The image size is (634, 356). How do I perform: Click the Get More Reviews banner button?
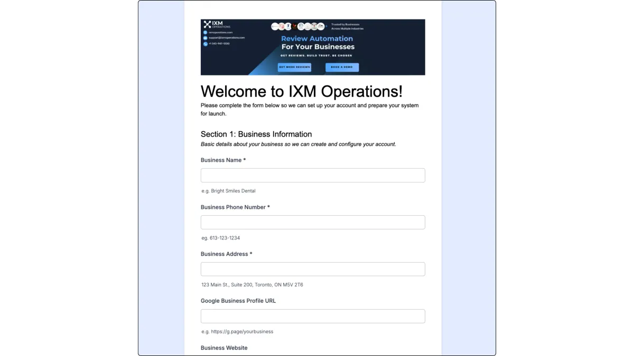point(294,67)
